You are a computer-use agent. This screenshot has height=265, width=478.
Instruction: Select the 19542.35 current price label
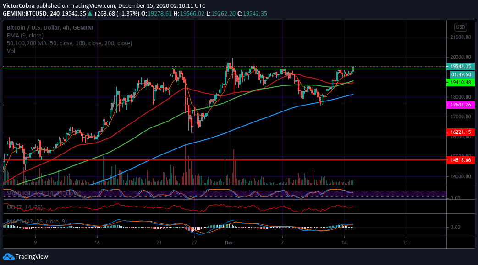461,66
